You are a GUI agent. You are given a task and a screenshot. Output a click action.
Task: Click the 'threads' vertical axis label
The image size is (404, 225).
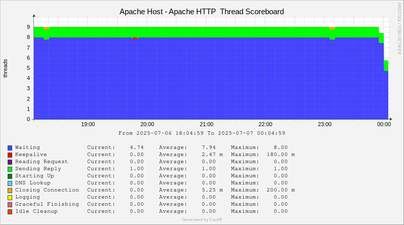5,68
